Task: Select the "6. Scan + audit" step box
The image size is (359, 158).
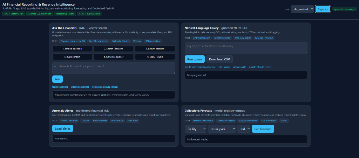Action: click(155, 57)
